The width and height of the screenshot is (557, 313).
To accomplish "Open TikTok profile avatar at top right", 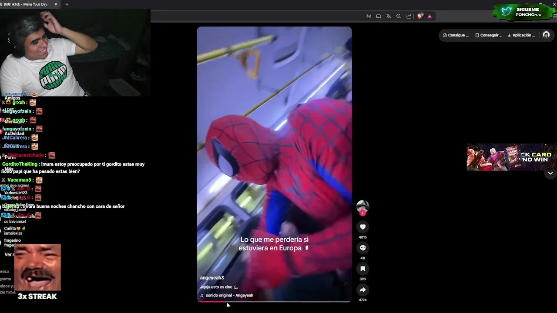I will (546, 35).
